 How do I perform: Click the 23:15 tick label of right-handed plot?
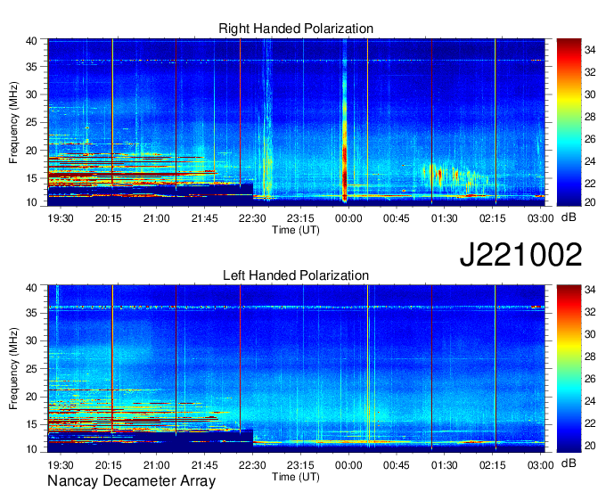pyautogui.click(x=300, y=218)
